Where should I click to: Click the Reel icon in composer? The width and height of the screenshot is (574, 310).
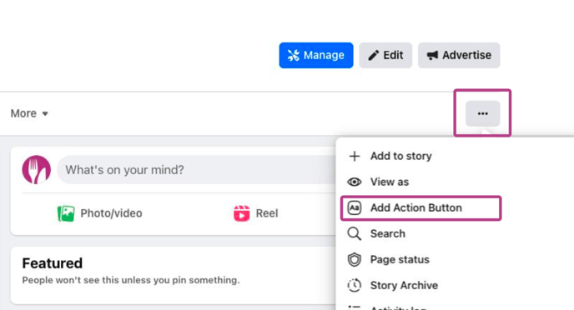(x=242, y=213)
